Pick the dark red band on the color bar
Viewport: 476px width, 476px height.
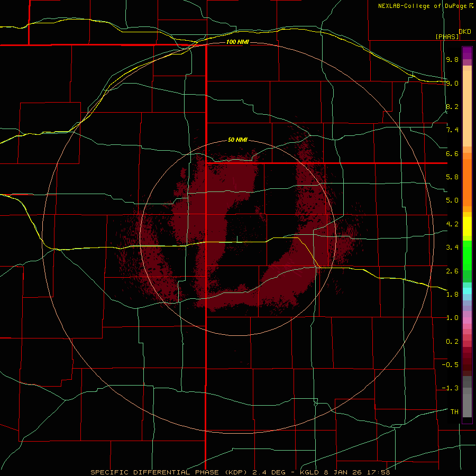tap(467, 361)
